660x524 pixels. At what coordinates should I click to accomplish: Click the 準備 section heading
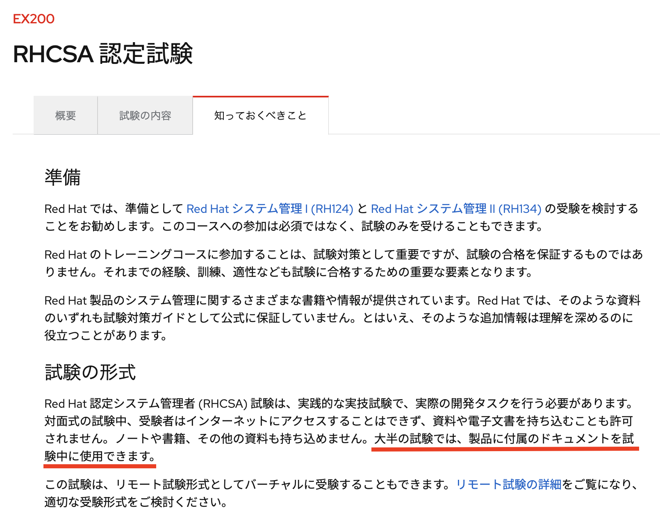pos(61,176)
